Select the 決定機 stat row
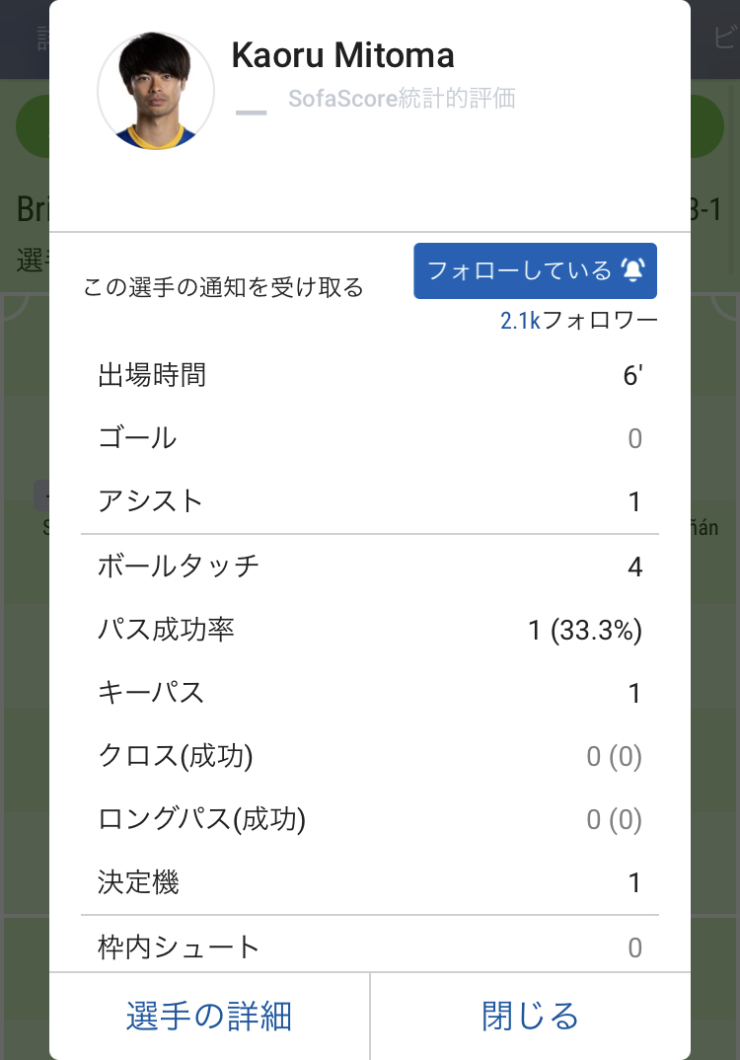The height and width of the screenshot is (1060, 740). coord(370,883)
